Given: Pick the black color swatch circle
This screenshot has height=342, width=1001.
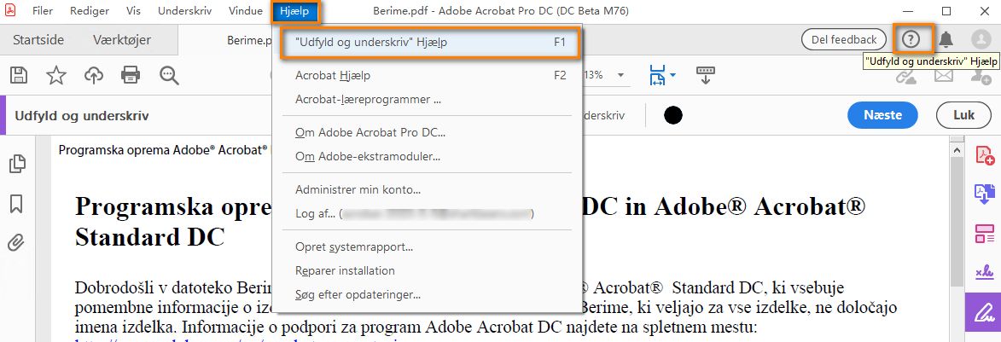Looking at the screenshot, I should 672,115.
